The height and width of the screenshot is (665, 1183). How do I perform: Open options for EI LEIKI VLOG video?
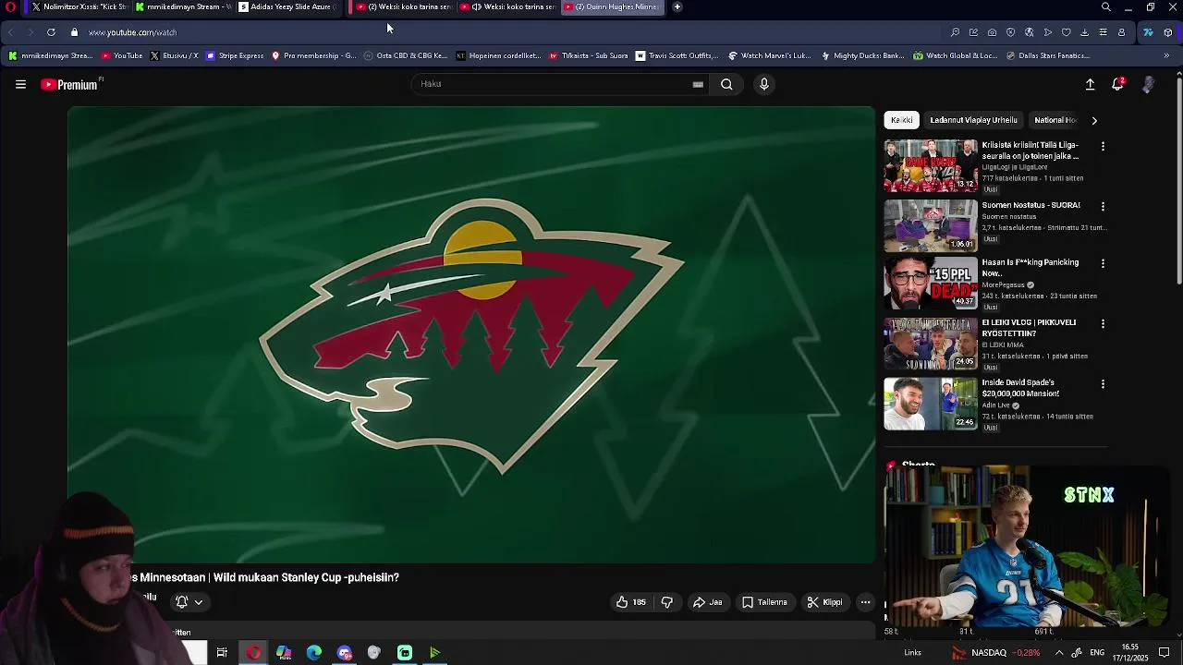point(1103,323)
